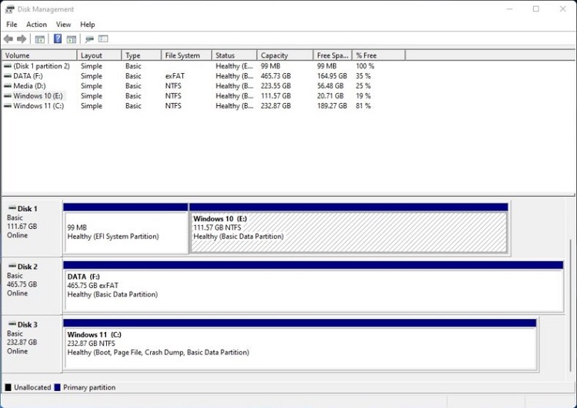
Task: Sort by Free Space column header
Action: point(333,55)
